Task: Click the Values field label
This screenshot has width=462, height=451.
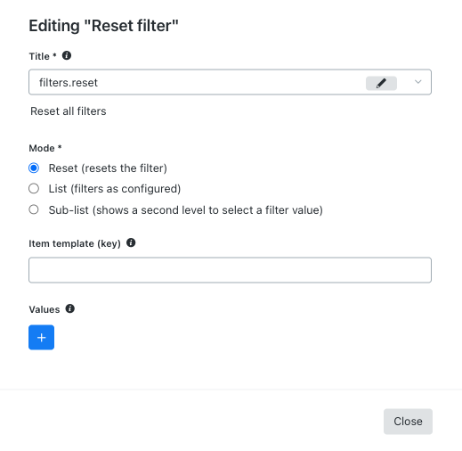Action: [45, 309]
